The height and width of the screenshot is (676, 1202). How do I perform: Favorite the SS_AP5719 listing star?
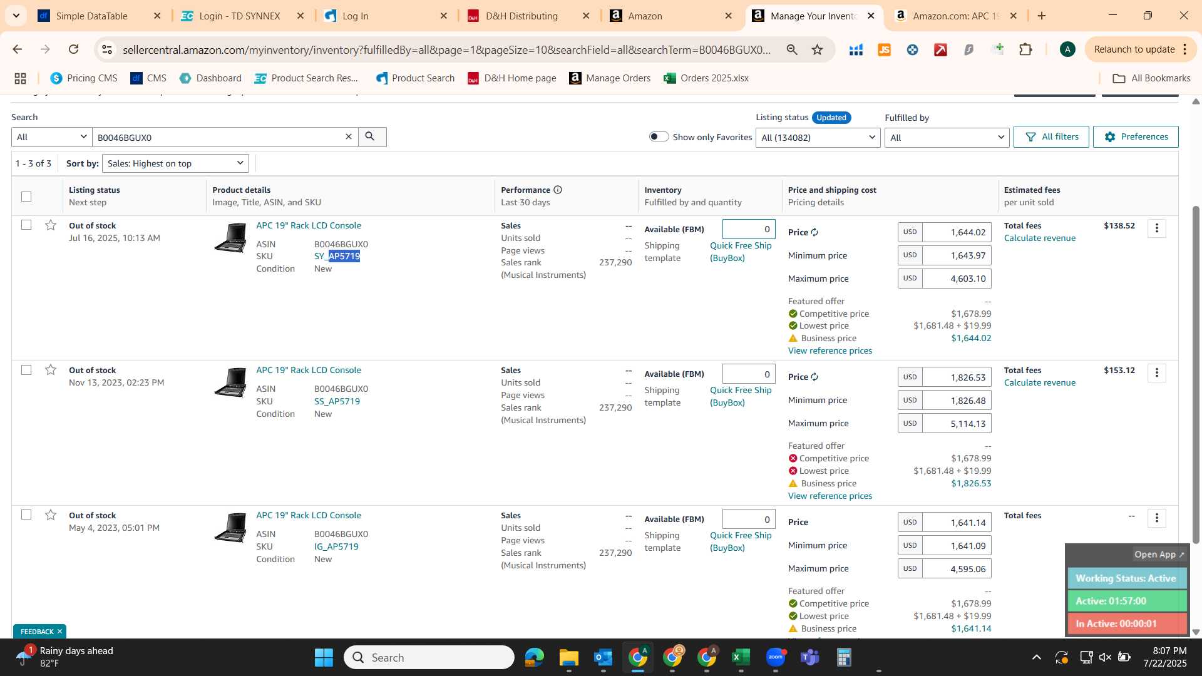(x=51, y=370)
